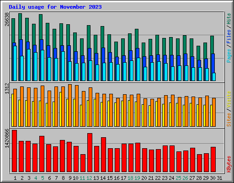Click the green hits bar for day 12
Image resolution: width=234 pixels, height=183 pixels.
[89, 37]
